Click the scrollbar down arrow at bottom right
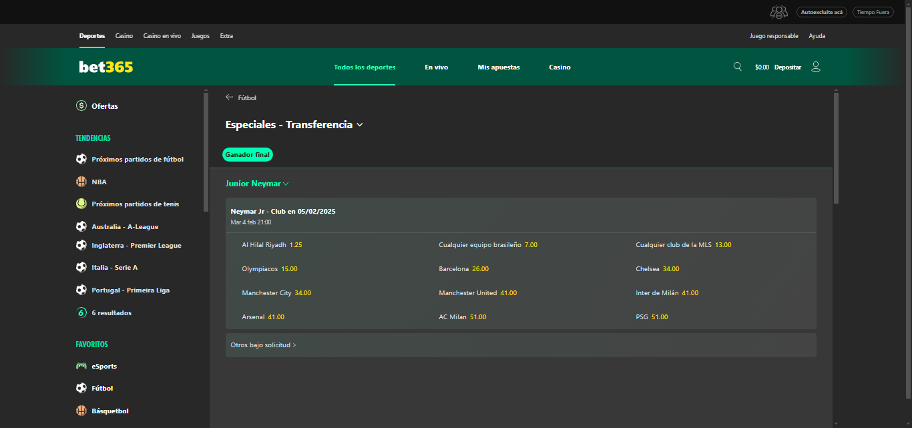Screen dimensions: 912x428 pos(836,423)
